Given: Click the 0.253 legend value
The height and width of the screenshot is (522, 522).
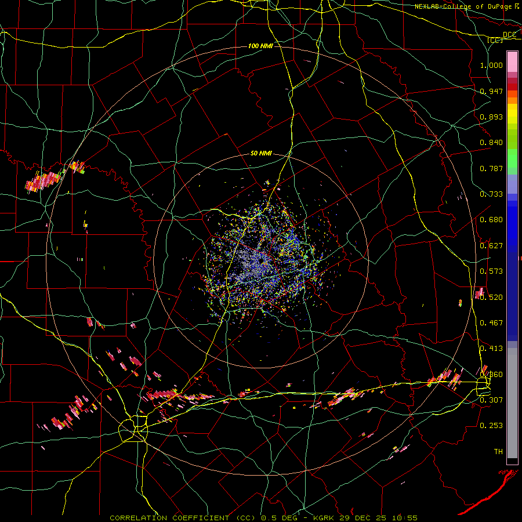Looking at the screenshot, I should pyautogui.click(x=491, y=426).
